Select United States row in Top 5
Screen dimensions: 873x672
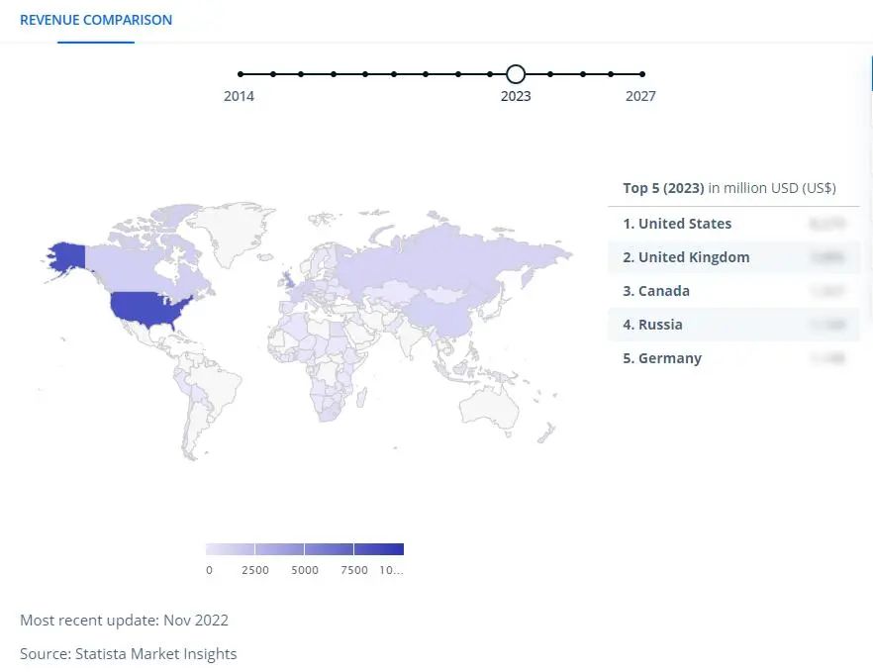733,224
